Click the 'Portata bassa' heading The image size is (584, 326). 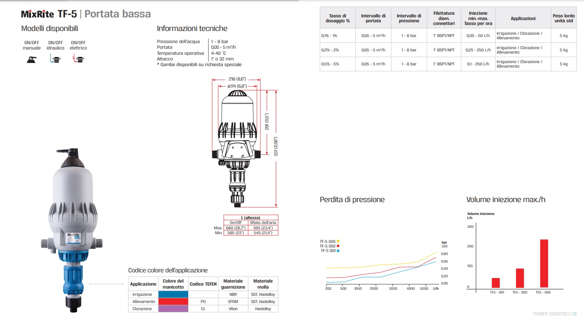[117, 14]
